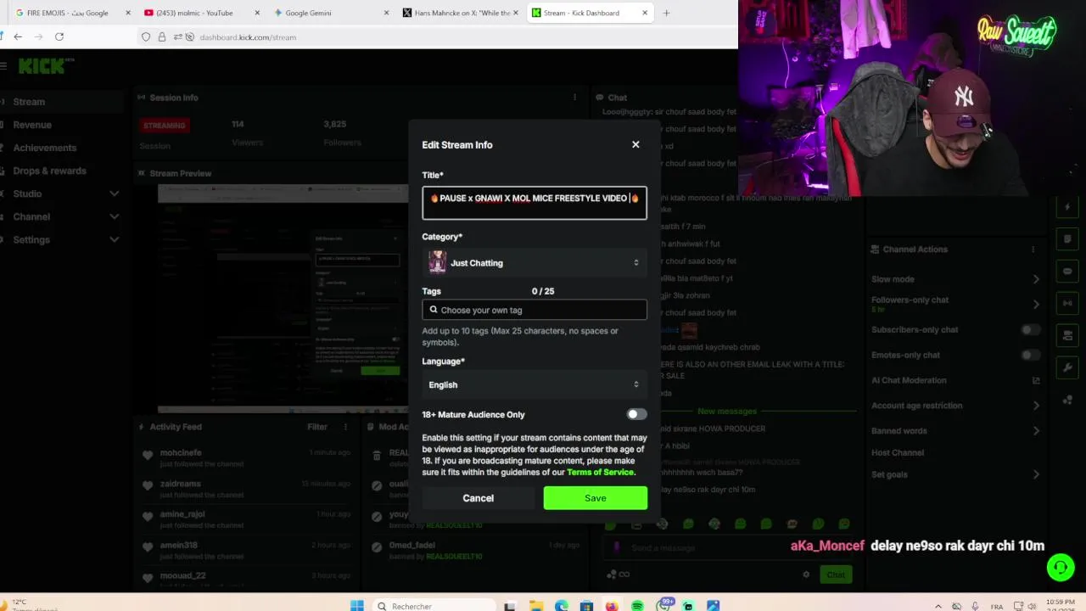Show hidden system tray icons
This screenshot has height=611, width=1086.
pyautogui.click(x=938, y=606)
